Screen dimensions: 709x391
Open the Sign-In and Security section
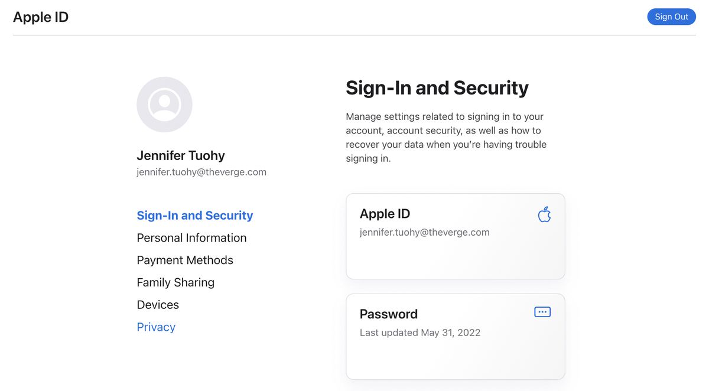tap(195, 216)
